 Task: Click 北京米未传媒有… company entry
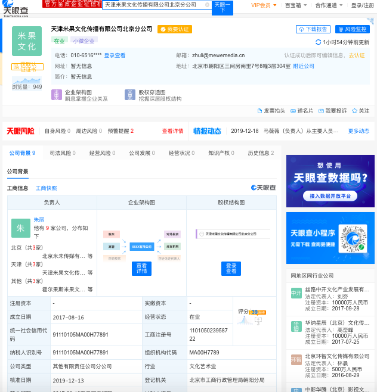64,256
